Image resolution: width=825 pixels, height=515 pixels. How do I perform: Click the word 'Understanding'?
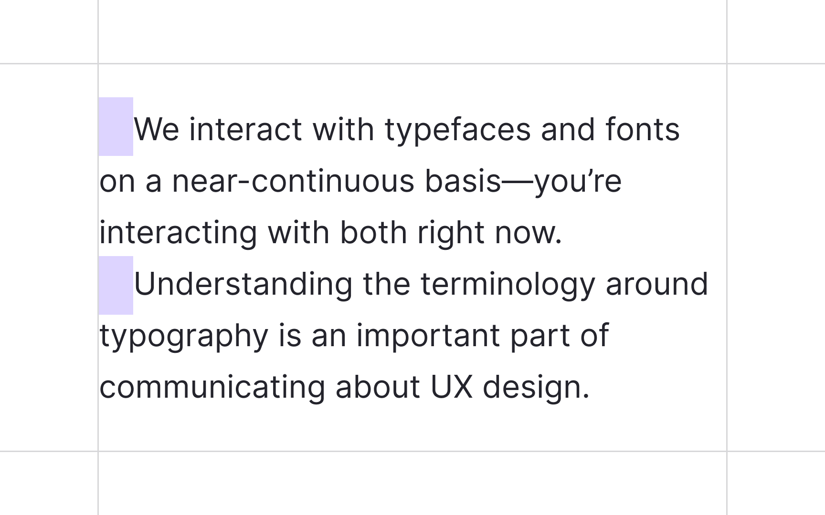tap(243, 284)
